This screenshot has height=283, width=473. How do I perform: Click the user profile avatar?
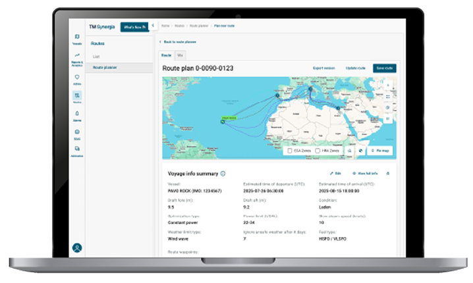click(77, 248)
